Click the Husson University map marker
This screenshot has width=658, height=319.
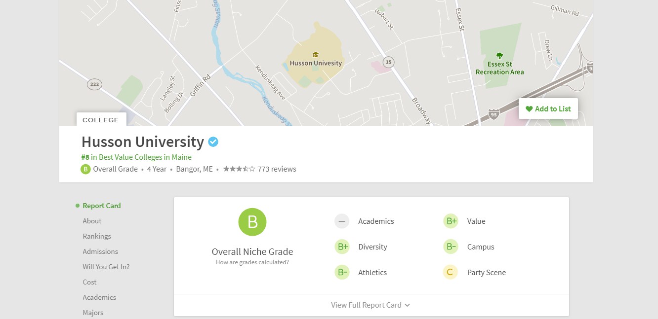tap(315, 55)
